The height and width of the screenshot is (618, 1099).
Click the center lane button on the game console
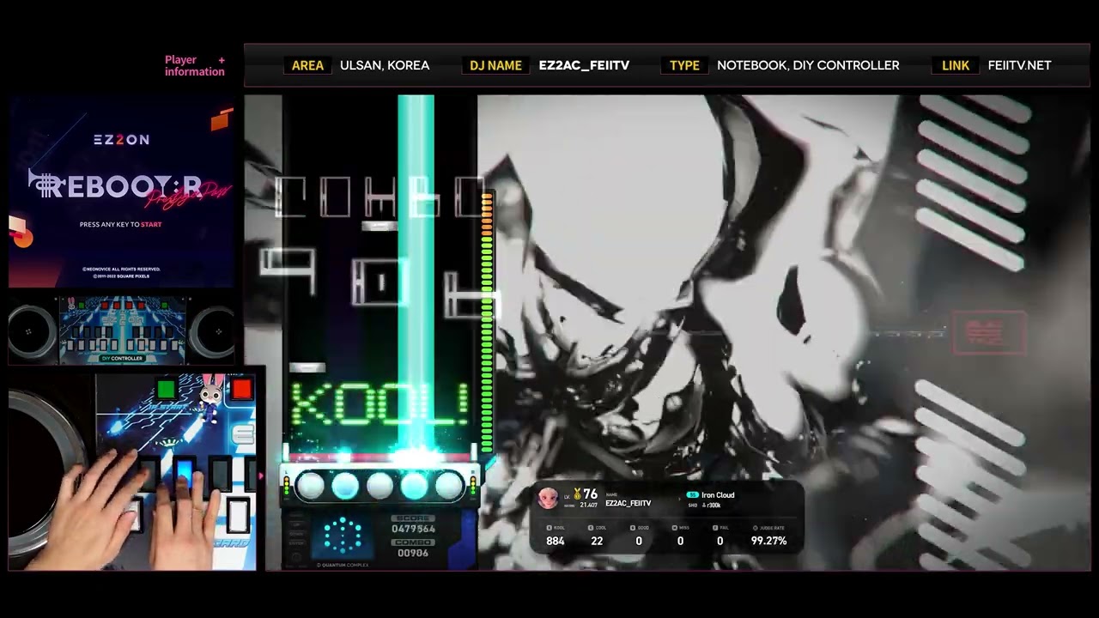tap(379, 487)
